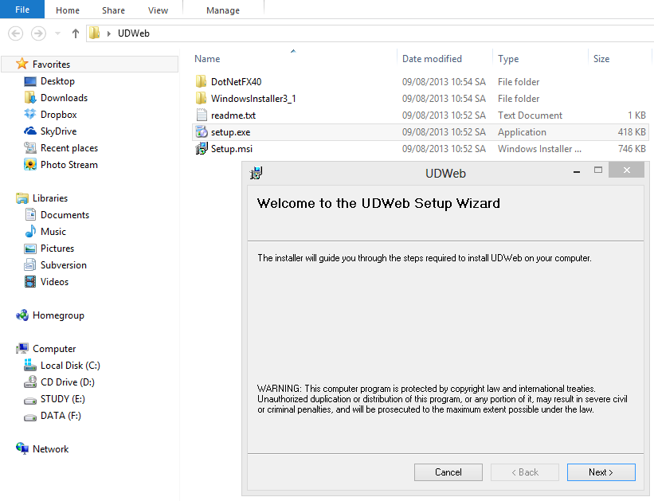The height and width of the screenshot is (501, 654).
Task: Select the Setup.msi file name
Action: coord(232,149)
